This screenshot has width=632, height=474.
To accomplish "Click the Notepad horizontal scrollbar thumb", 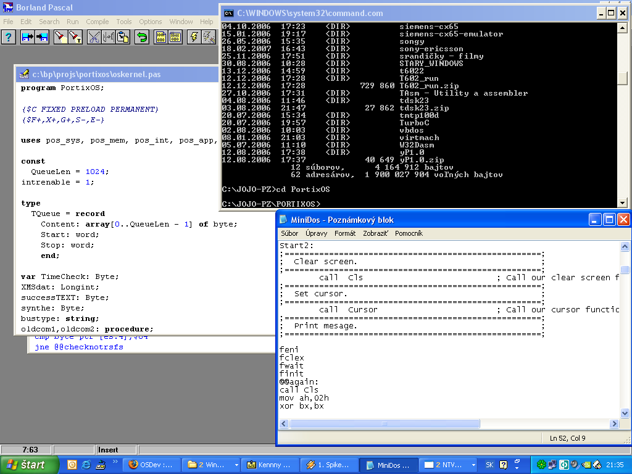I will (385, 423).
